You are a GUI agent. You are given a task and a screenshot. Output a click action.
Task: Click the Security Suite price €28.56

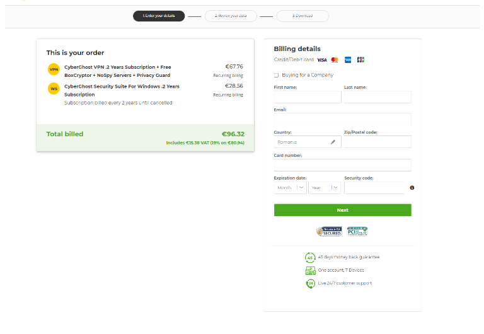pyautogui.click(x=234, y=86)
